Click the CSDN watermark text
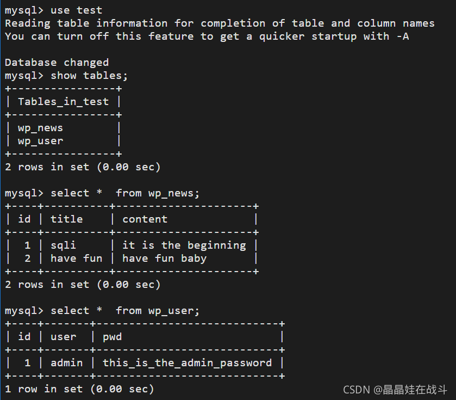456x400 pixels. tap(395, 390)
